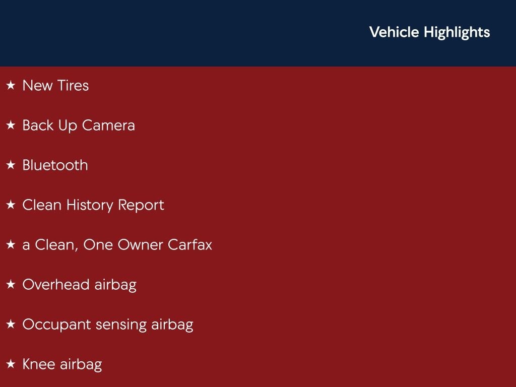The width and height of the screenshot is (516, 387).
Task: Select the New Tires highlight text
Action: click(55, 86)
